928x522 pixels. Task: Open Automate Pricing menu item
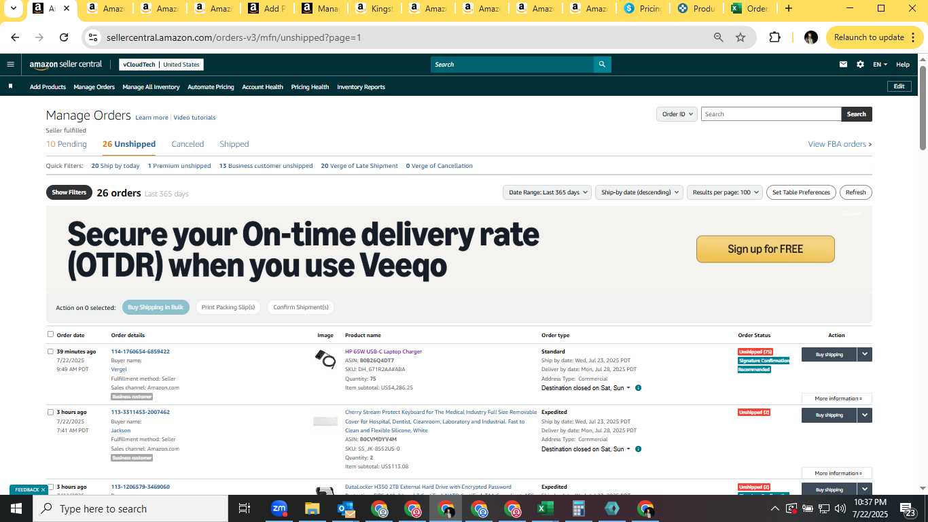point(211,87)
